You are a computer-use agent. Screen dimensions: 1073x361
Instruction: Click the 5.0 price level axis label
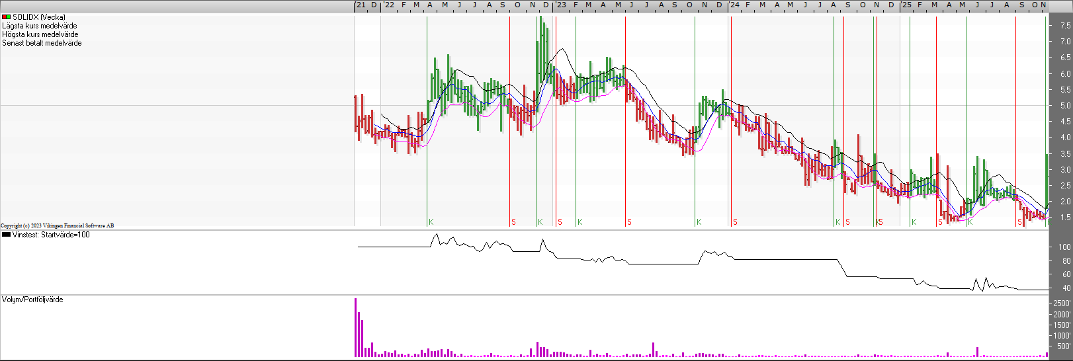(x=1065, y=106)
